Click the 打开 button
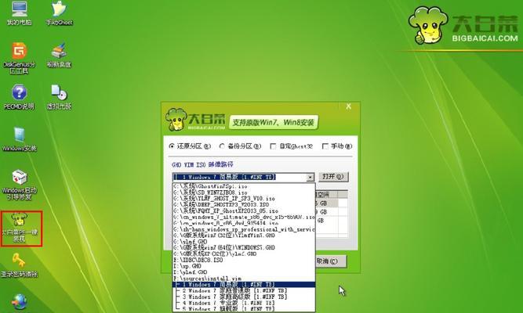The image size is (523, 313). 333,177
